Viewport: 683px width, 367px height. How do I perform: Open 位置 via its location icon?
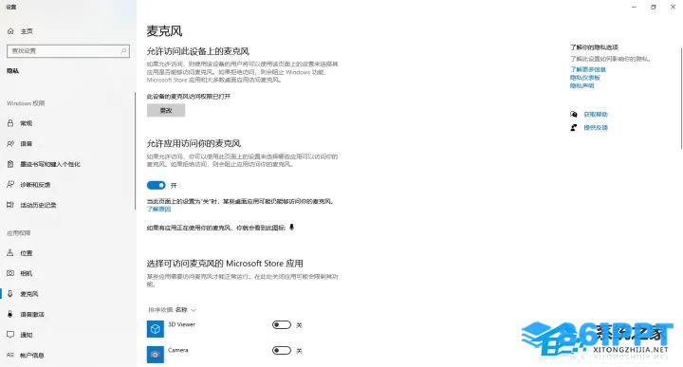10,252
